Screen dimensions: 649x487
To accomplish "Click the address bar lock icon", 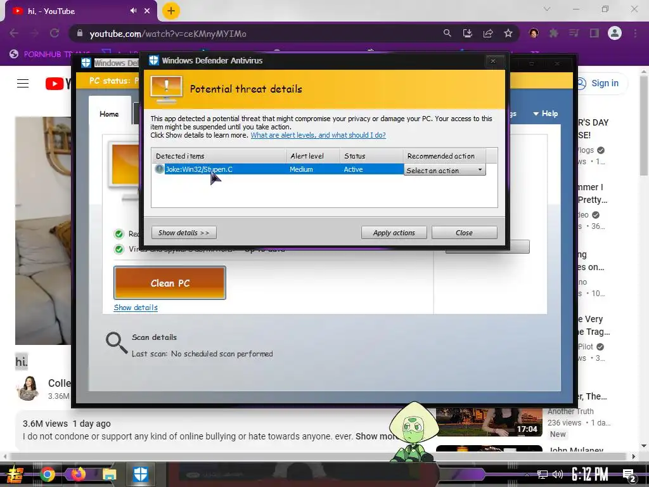I will click(x=80, y=34).
